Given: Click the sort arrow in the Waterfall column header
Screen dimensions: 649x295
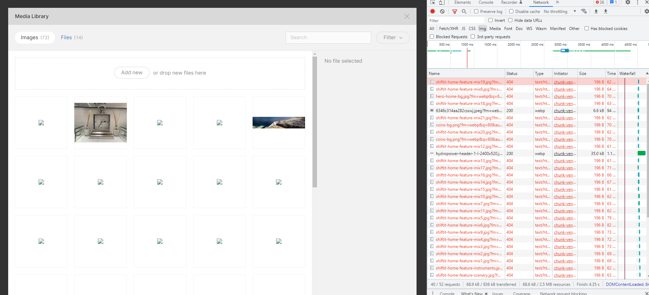Looking at the screenshot, I should click(x=647, y=74).
